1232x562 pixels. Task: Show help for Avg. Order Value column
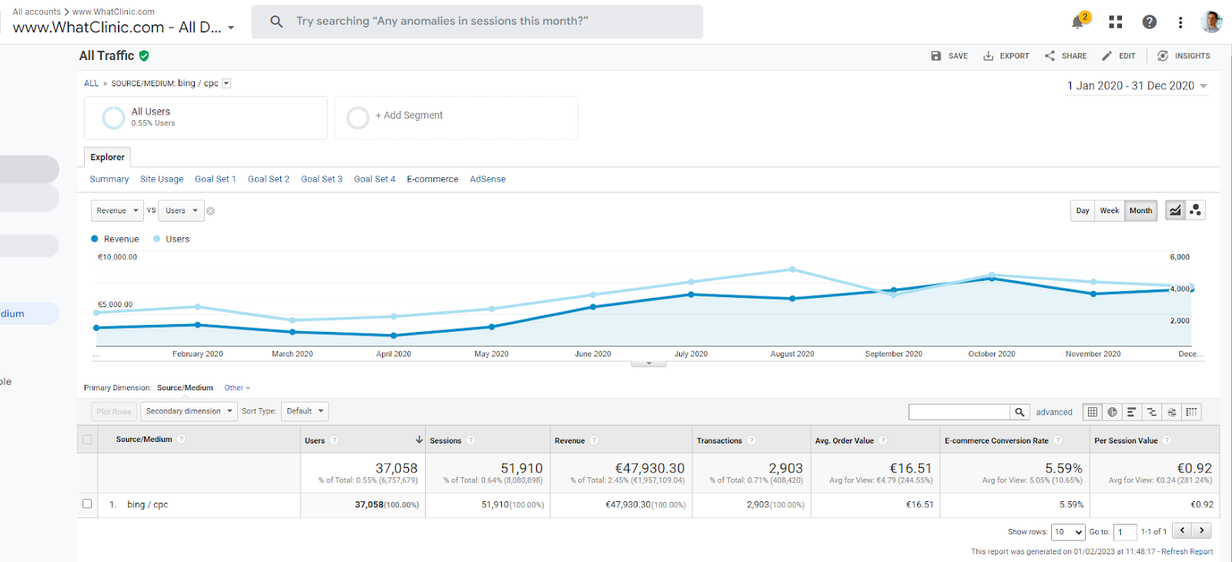click(883, 440)
